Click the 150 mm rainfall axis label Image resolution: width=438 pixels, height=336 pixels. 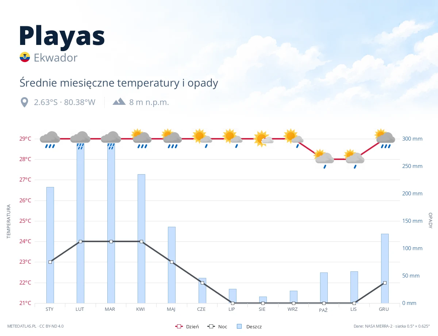(412, 221)
